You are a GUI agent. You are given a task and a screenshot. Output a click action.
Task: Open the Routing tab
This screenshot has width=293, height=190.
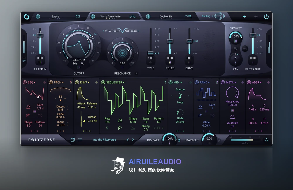206,16
